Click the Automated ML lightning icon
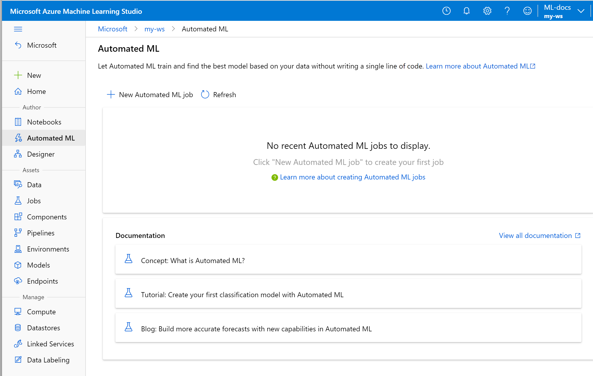This screenshot has width=593, height=376. click(x=18, y=138)
